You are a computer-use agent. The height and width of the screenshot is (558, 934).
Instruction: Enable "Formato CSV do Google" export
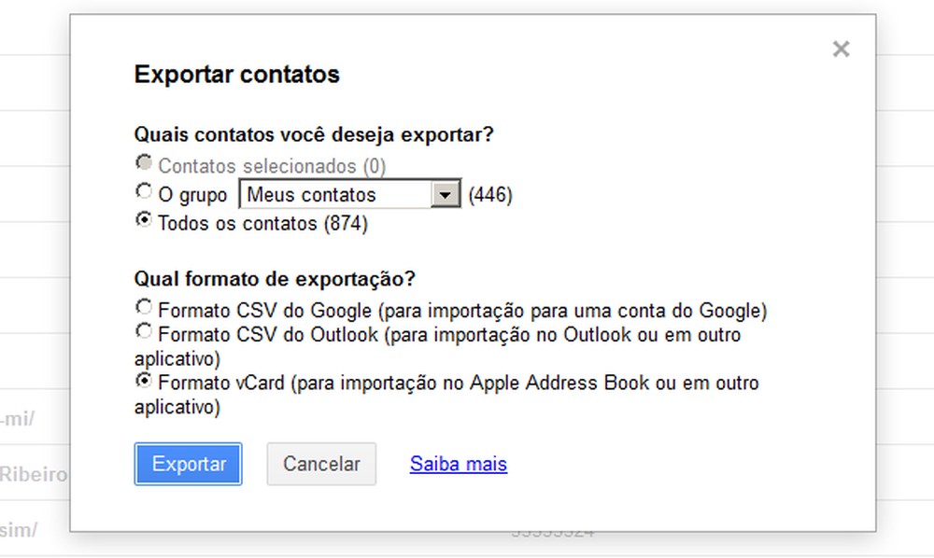pos(144,306)
